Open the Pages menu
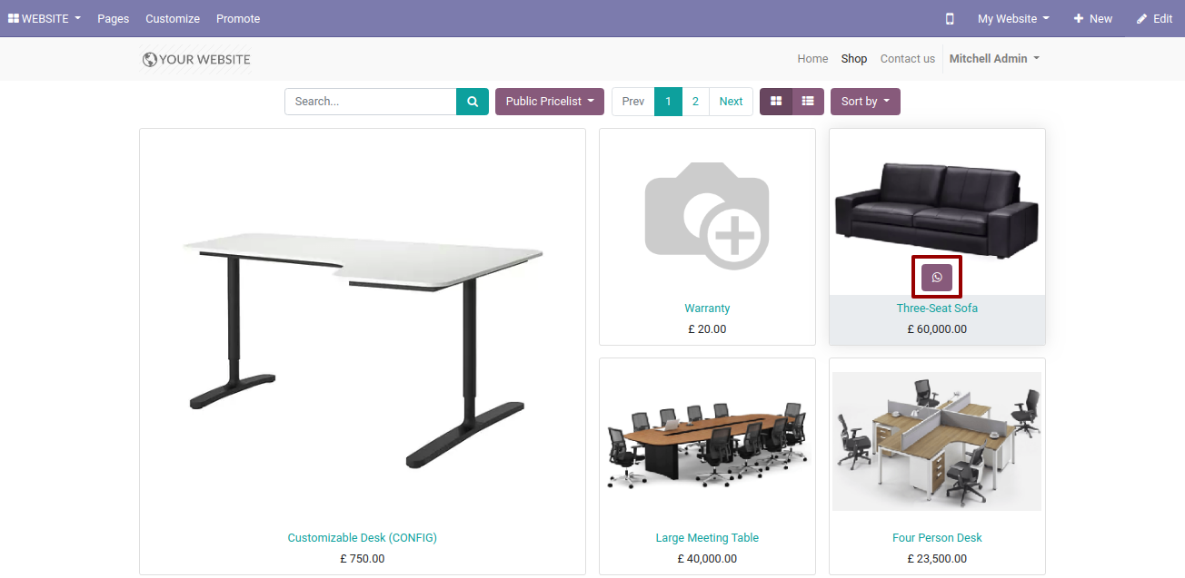Screen dimensions: 1185x578 point(114,18)
